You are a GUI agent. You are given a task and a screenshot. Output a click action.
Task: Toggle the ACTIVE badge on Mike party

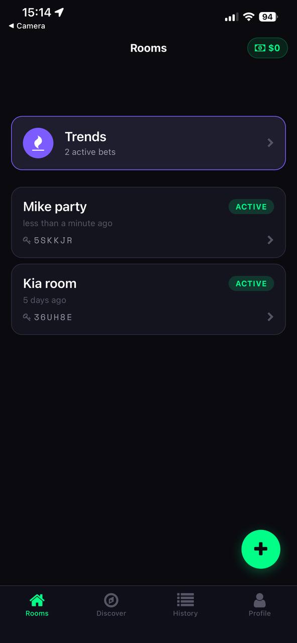(251, 206)
